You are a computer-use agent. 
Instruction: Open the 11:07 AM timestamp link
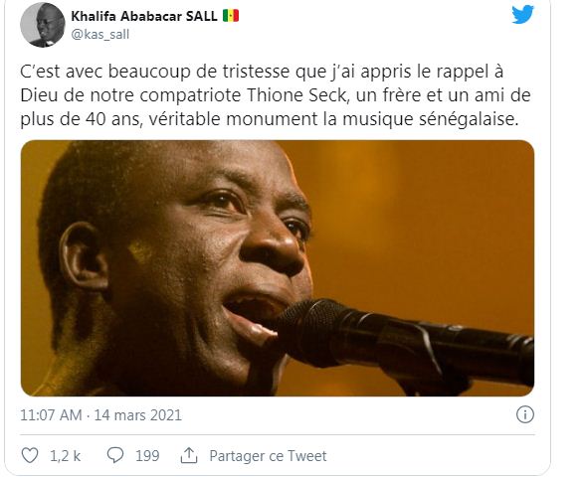click(x=51, y=415)
